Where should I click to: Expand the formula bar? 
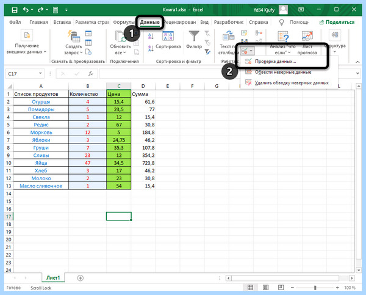pos(358,73)
